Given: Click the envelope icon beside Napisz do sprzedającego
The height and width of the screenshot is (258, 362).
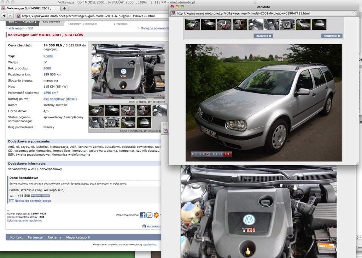Looking at the screenshot, I should 12,201.
